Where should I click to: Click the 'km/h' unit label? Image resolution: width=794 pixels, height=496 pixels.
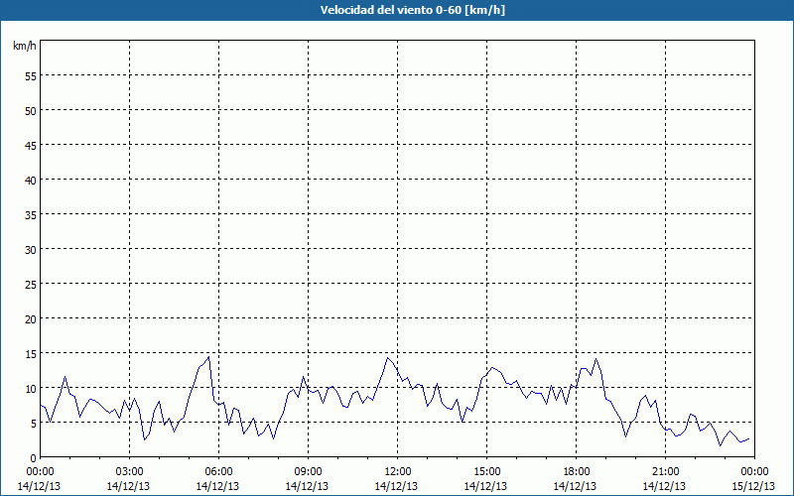[x=24, y=46]
